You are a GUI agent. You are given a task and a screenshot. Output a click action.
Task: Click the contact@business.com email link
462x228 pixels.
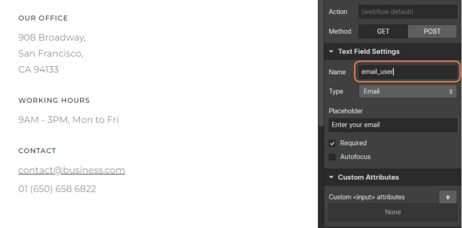(72, 170)
